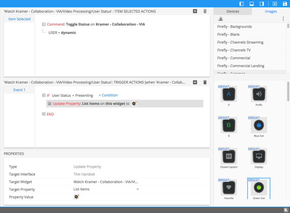Click the icon beside END statement
The image size is (290, 213).
[x=44, y=114]
